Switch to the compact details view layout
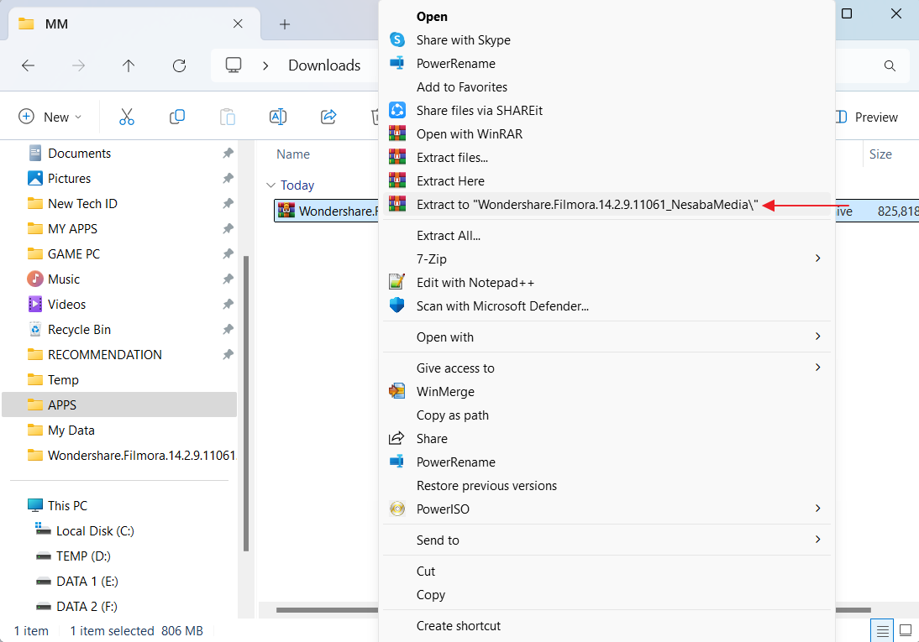The image size is (919, 642). [881, 630]
